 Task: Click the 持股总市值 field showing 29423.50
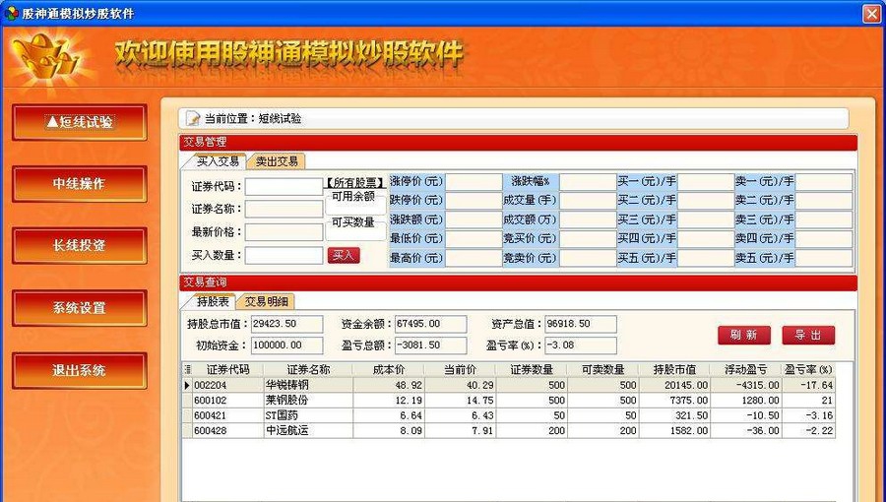[287, 324]
